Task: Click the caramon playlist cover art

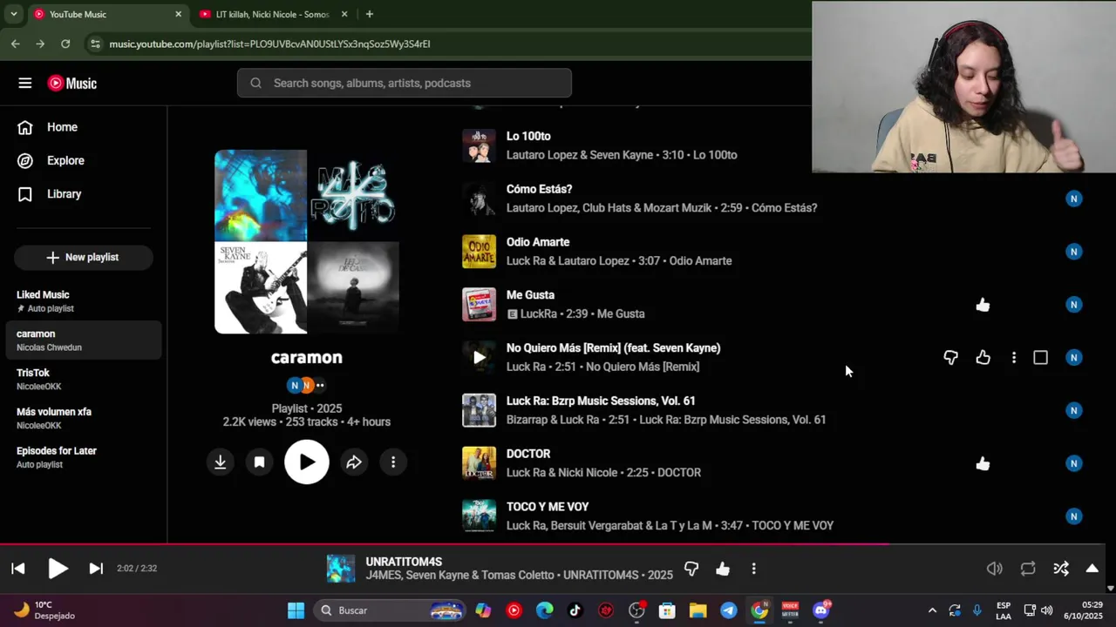Action: click(x=307, y=241)
